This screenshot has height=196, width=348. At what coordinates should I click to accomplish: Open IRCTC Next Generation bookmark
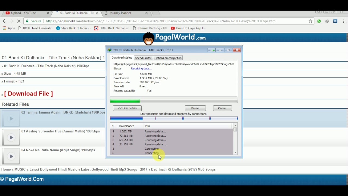click(35, 28)
